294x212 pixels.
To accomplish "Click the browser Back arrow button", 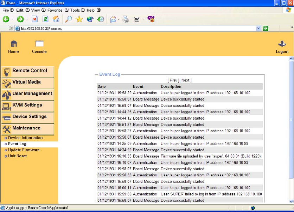I will 6,19.
